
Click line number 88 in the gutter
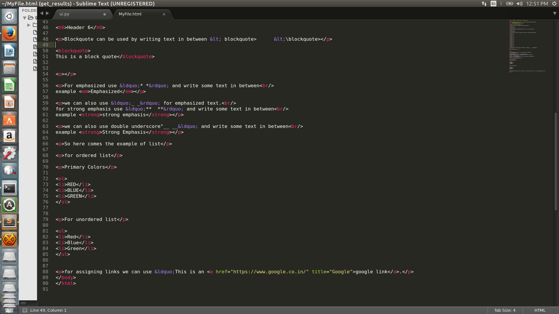point(45,272)
